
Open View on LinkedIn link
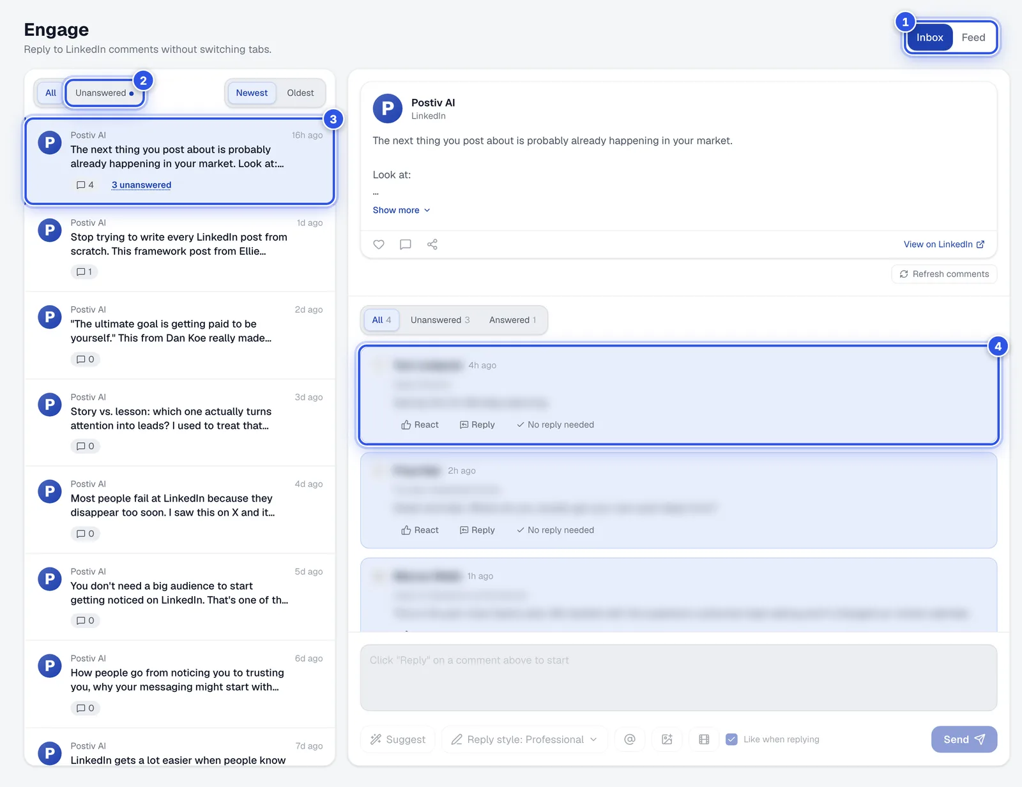coord(944,244)
